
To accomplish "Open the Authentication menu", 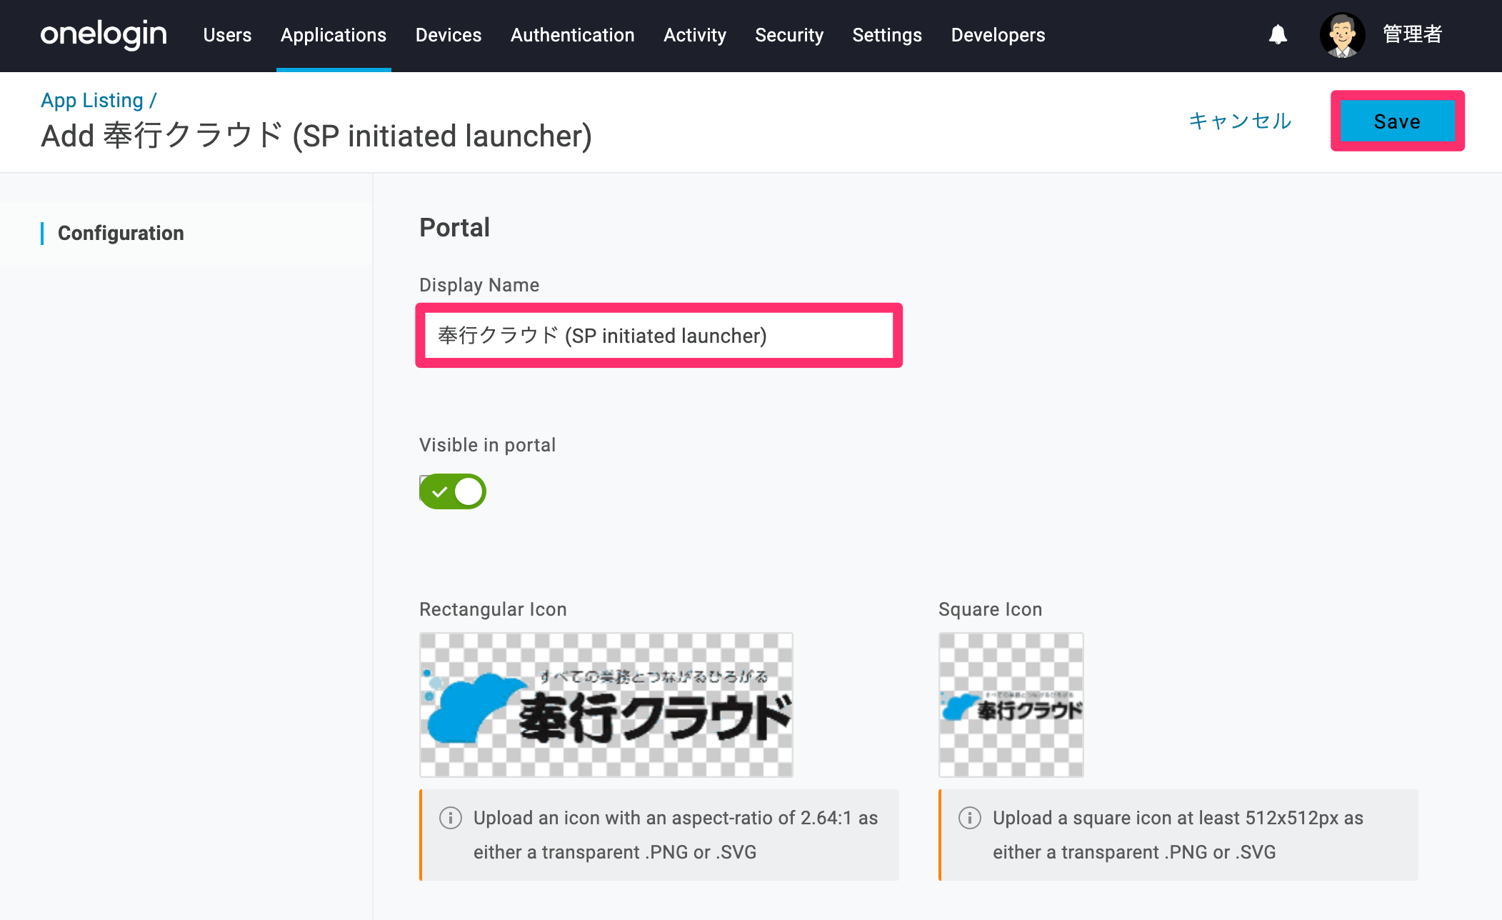I will click(572, 35).
